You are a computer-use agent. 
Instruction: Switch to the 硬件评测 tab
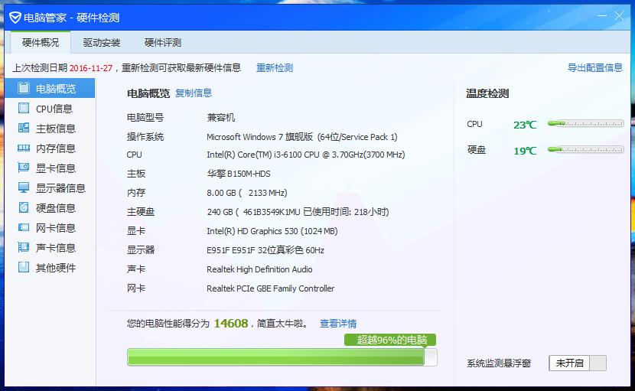click(163, 42)
